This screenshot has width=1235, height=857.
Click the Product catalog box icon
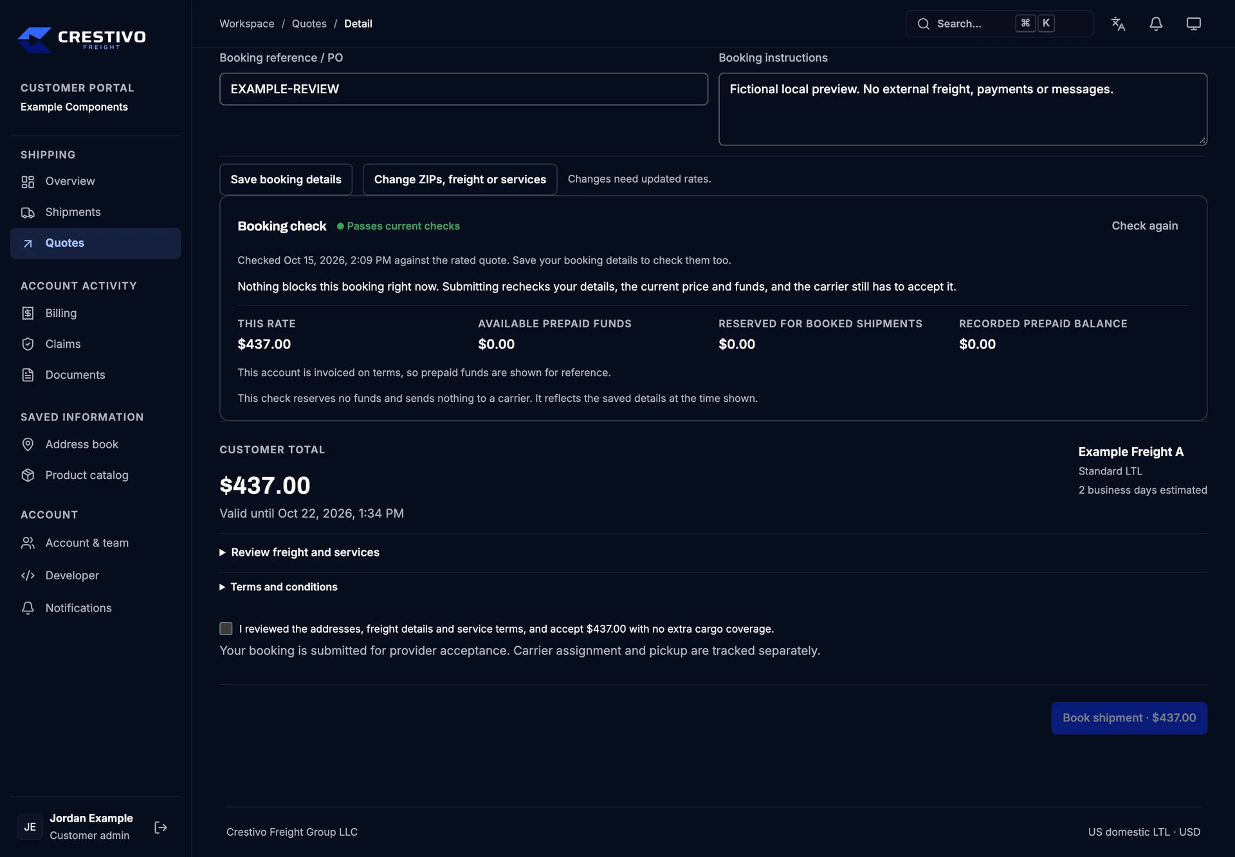28,475
